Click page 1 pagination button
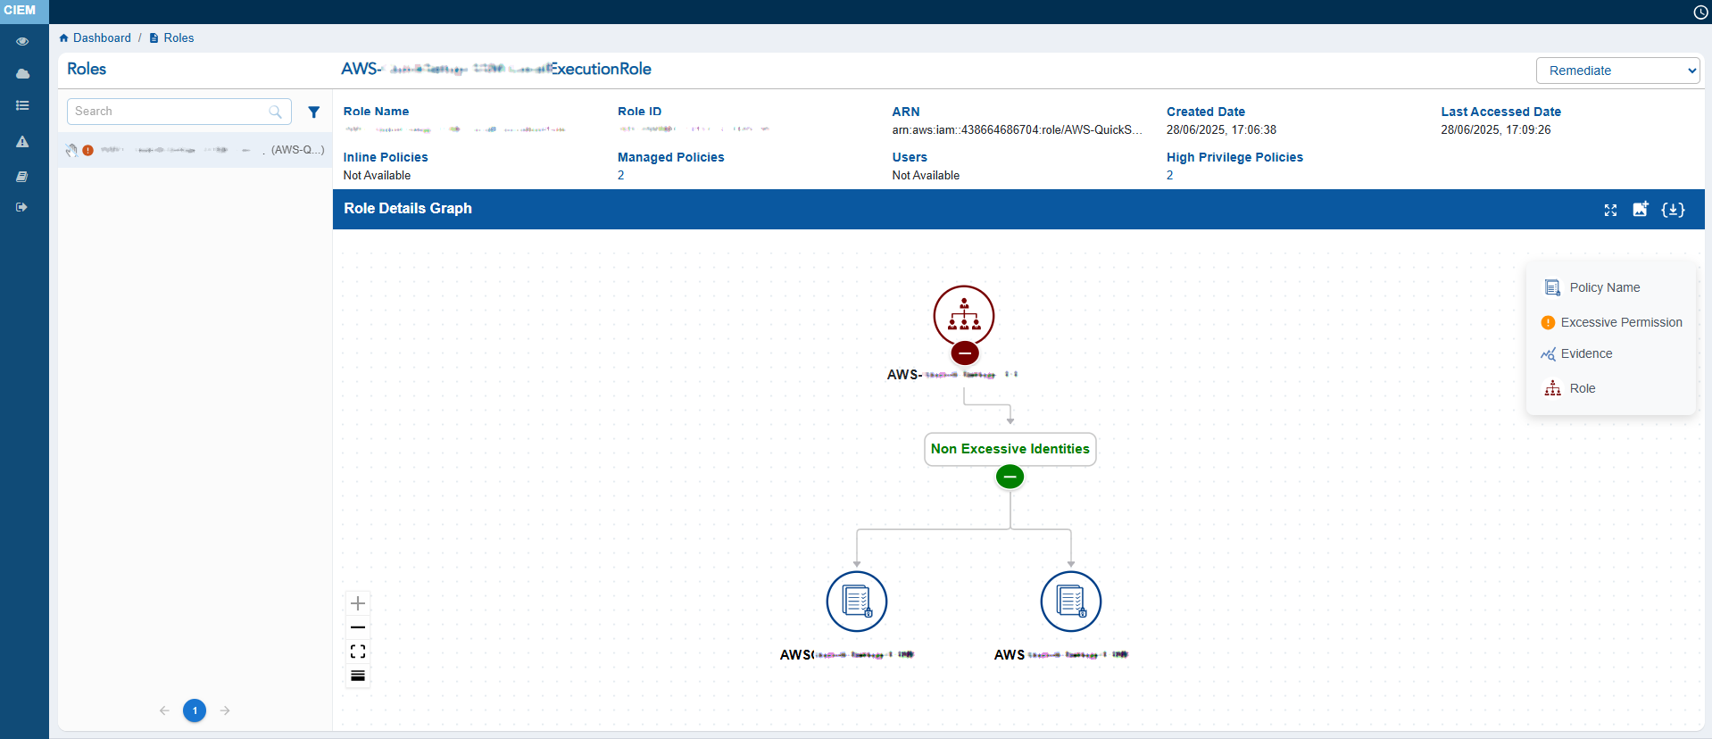The height and width of the screenshot is (739, 1712). 195,710
